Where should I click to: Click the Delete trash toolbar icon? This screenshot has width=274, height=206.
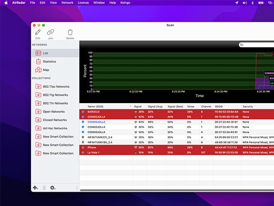point(70,32)
